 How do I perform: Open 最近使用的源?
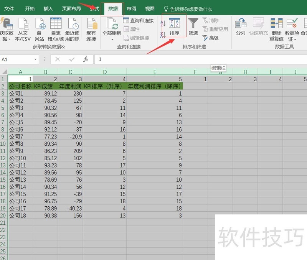pyautogui.click(x=72, y=30)
